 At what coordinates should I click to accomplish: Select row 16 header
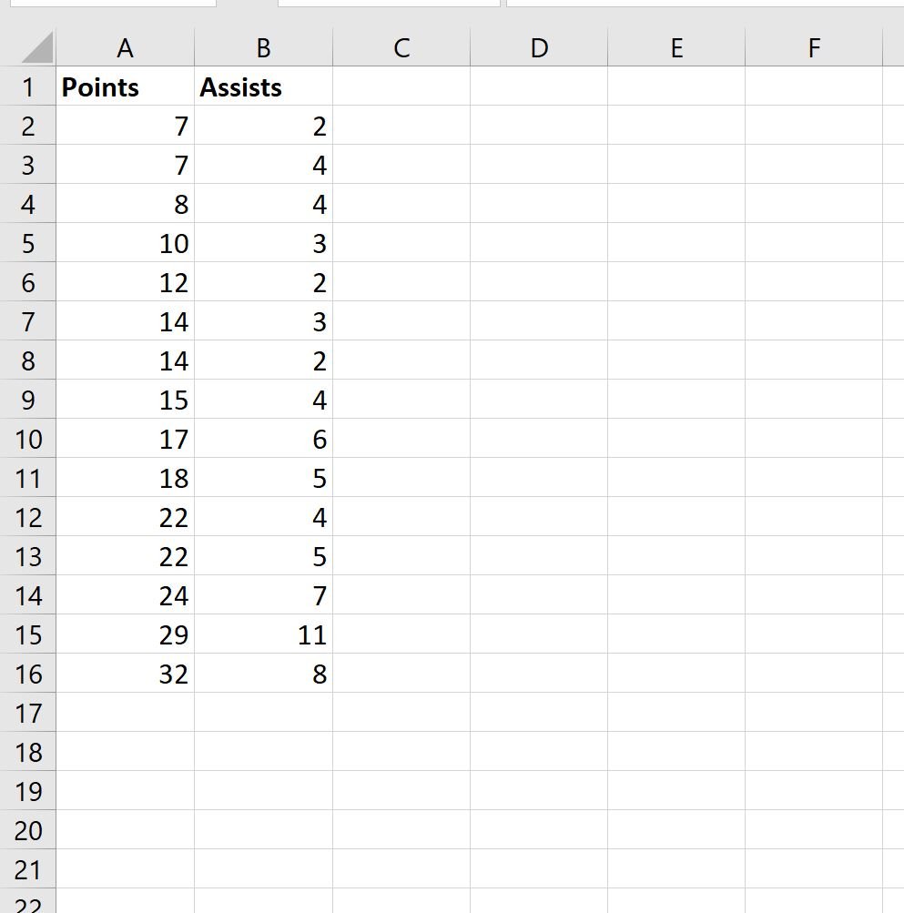28,673
